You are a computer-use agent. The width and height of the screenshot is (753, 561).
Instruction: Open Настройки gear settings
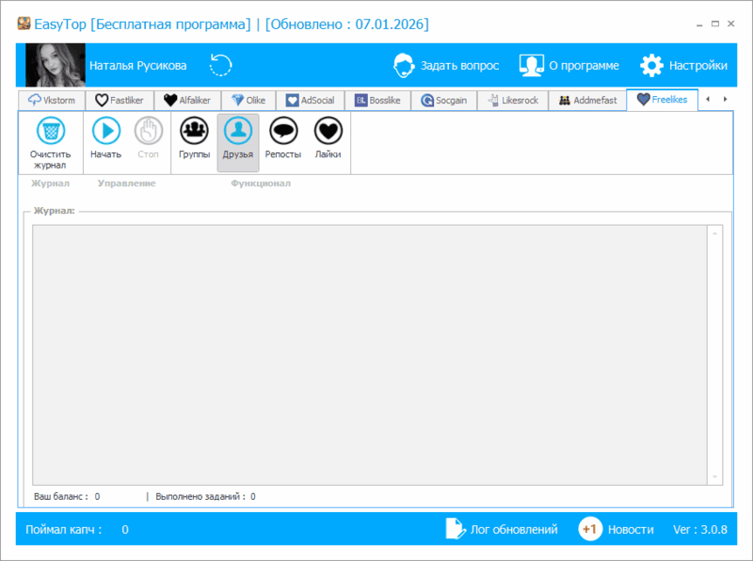[x=683, y=66]
